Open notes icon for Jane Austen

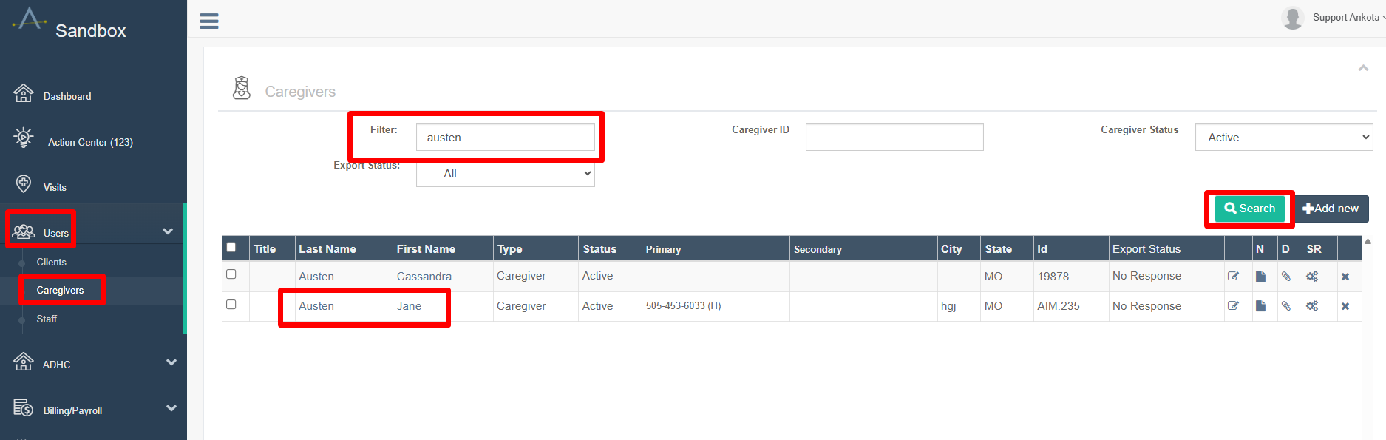pos(1260,306)
